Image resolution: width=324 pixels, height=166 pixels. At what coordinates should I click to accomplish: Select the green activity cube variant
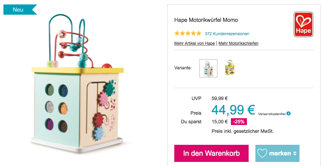pyautogui.click(x=230, y=68)
